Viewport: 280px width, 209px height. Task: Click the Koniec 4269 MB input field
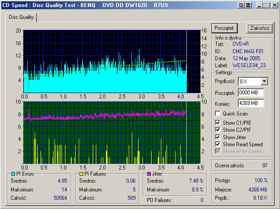(x=251, y=103)
